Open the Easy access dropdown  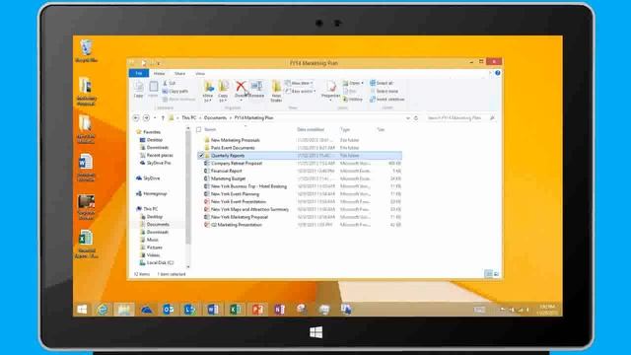(301, 91)
